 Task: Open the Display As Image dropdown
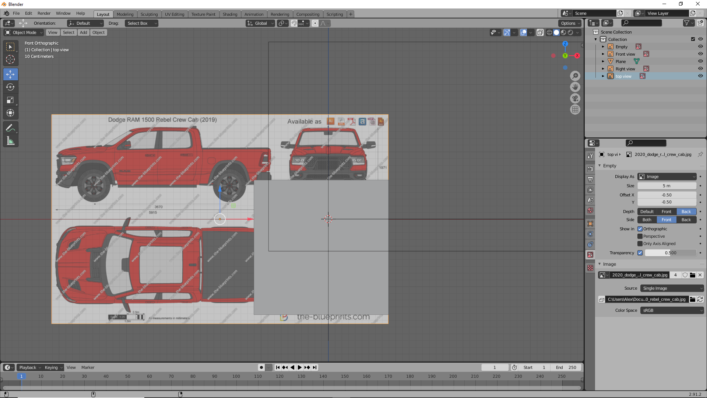667,177
